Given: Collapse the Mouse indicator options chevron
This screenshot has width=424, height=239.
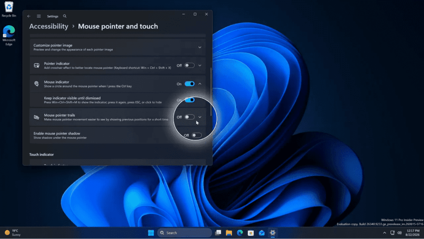Looking at the screenshot, I should (x=200, y=84).
